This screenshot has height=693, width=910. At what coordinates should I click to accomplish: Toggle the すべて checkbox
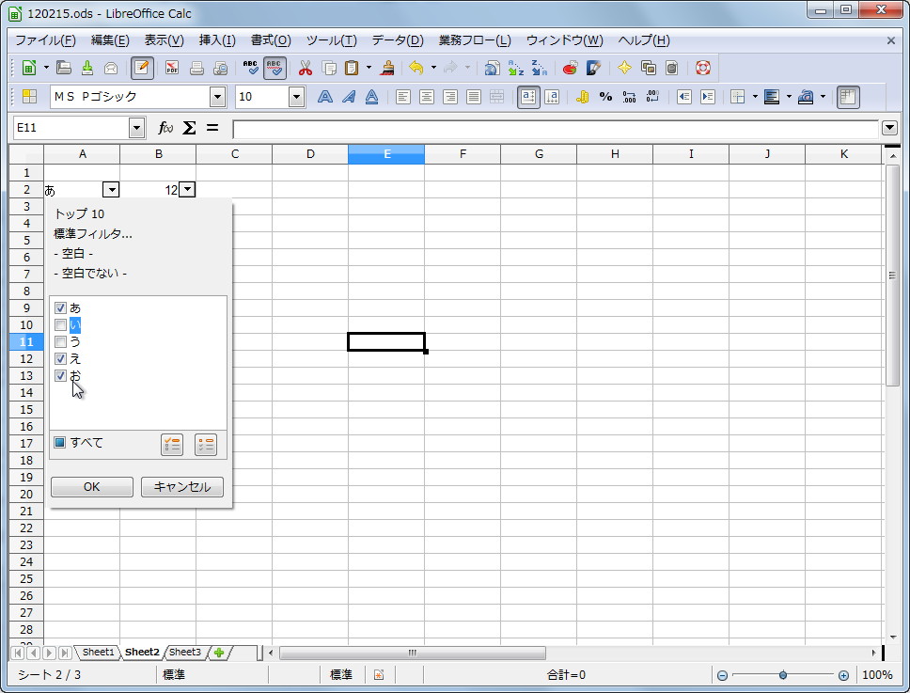coord(60,442)
